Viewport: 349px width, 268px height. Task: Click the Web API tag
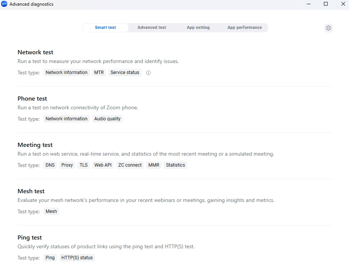(103, 165)
